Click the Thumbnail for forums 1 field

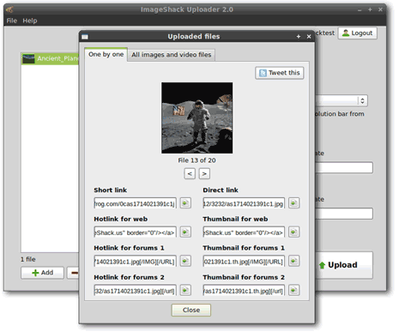pos(244,262)
